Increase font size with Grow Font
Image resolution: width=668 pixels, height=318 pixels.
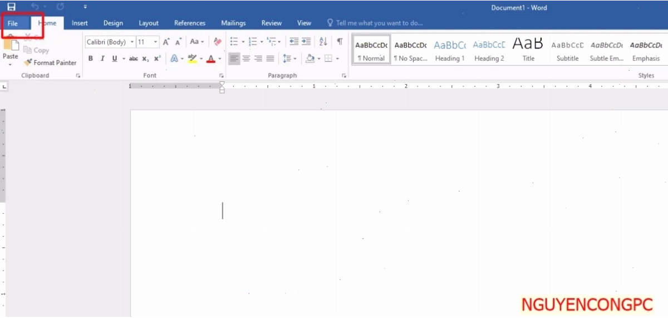coord(166,42)
